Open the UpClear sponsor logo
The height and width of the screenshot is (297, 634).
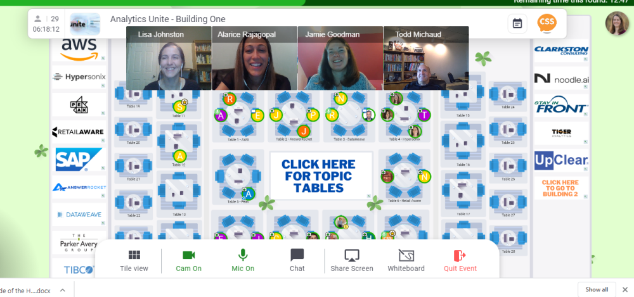pos(560,161)
